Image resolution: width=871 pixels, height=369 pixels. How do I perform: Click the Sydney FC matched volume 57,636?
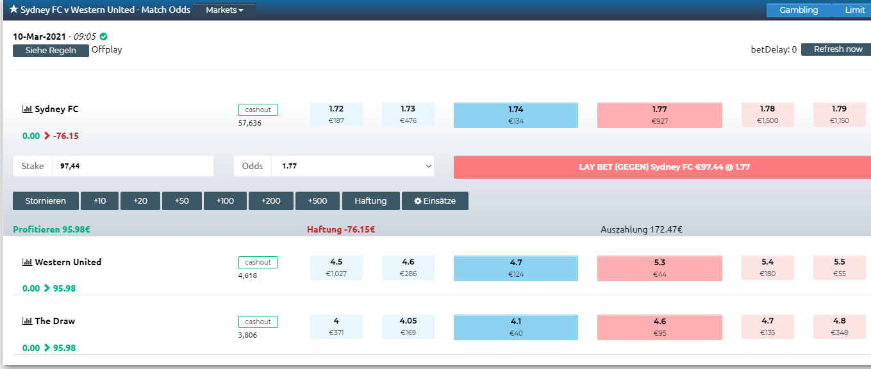(x=250, y=123)
